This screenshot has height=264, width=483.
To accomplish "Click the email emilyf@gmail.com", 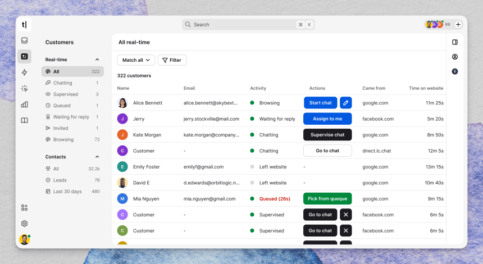I will pos(204,167).
